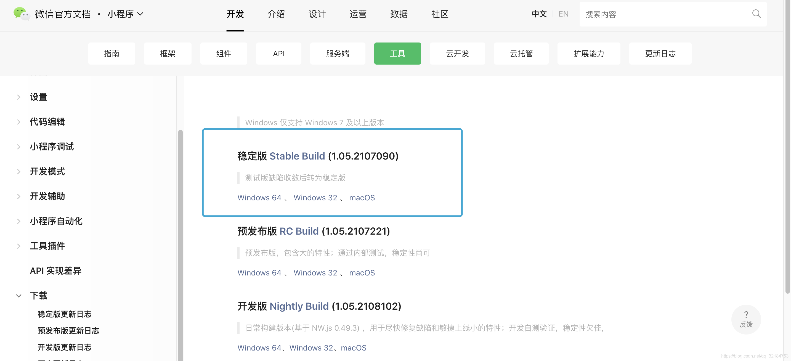The width and height of the screenshot is (791, 361).
Task: Expand the 设置 sidebar section
Action: [19, 97]
